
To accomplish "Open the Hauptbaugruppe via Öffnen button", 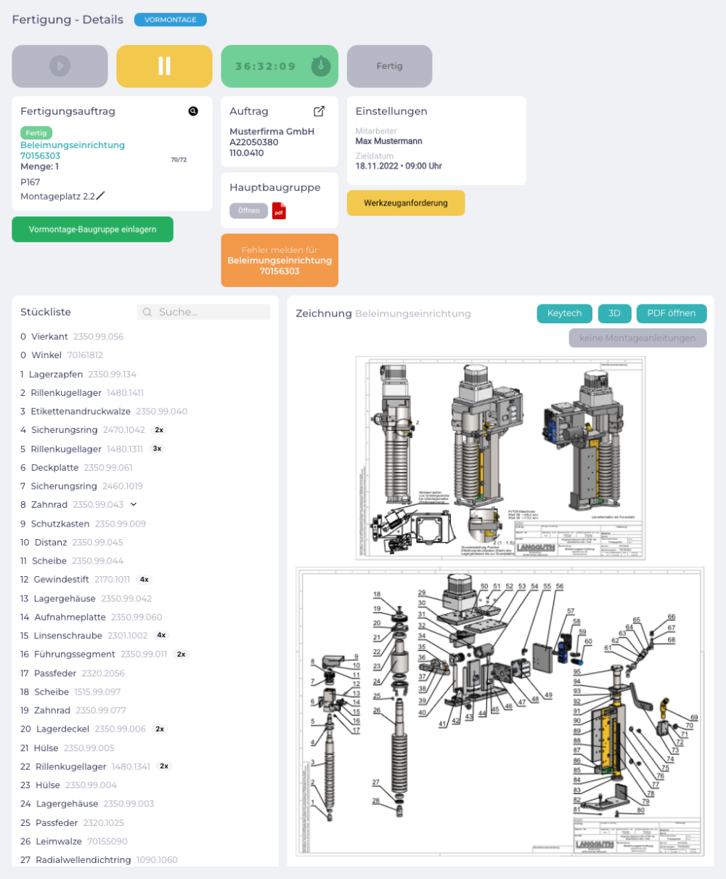I will point(248,211).
